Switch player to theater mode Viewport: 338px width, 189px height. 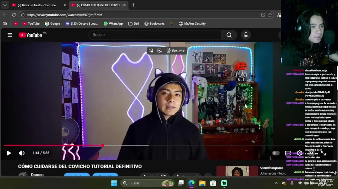pos(311,153)
